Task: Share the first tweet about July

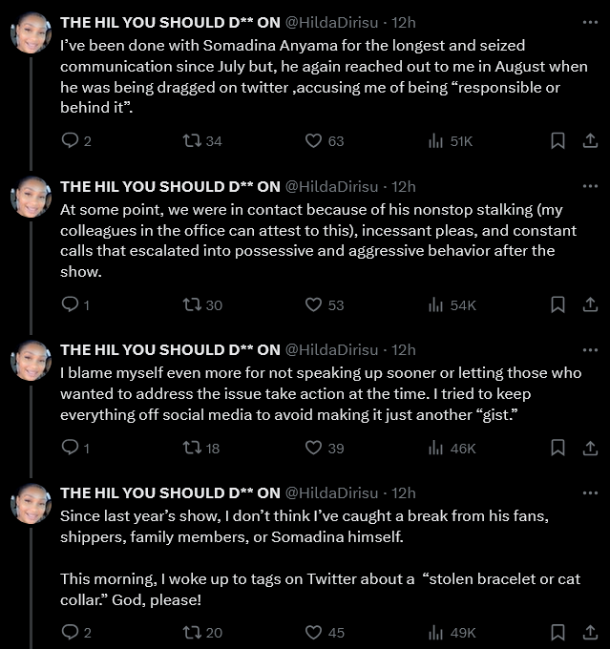Action: point(590,140)
